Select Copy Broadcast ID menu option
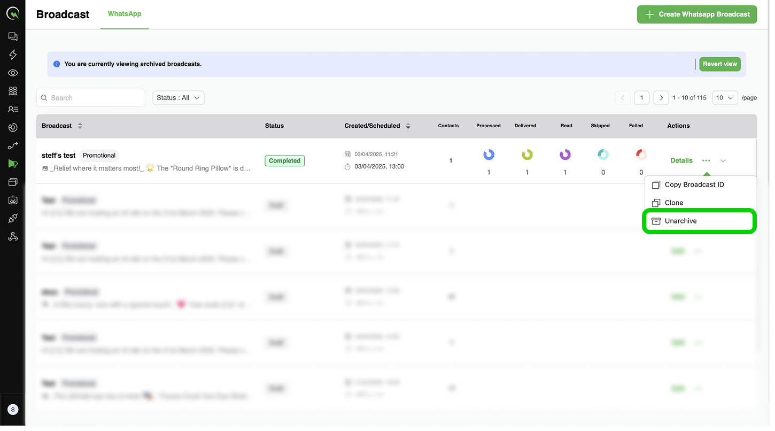Viewport: 775px width, 431px height. pos(694,184)
